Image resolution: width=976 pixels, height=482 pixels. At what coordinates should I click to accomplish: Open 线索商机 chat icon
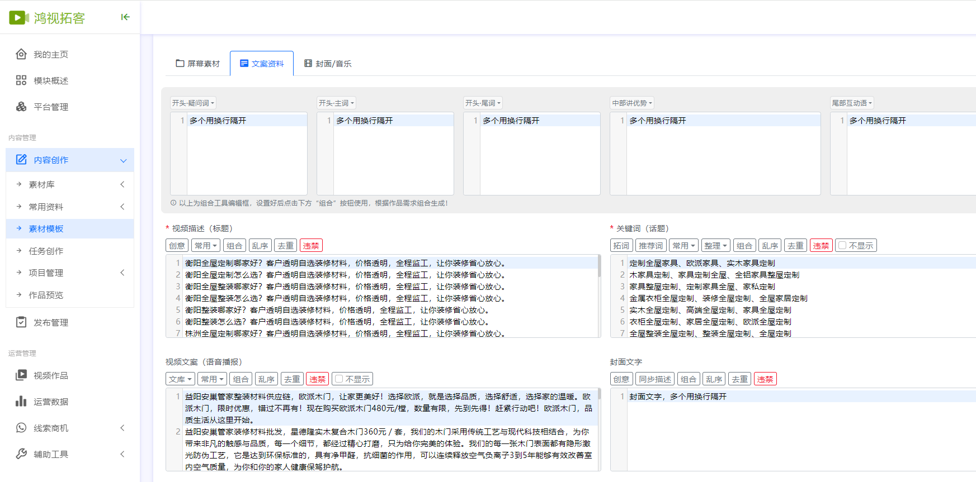coord(21,428)
